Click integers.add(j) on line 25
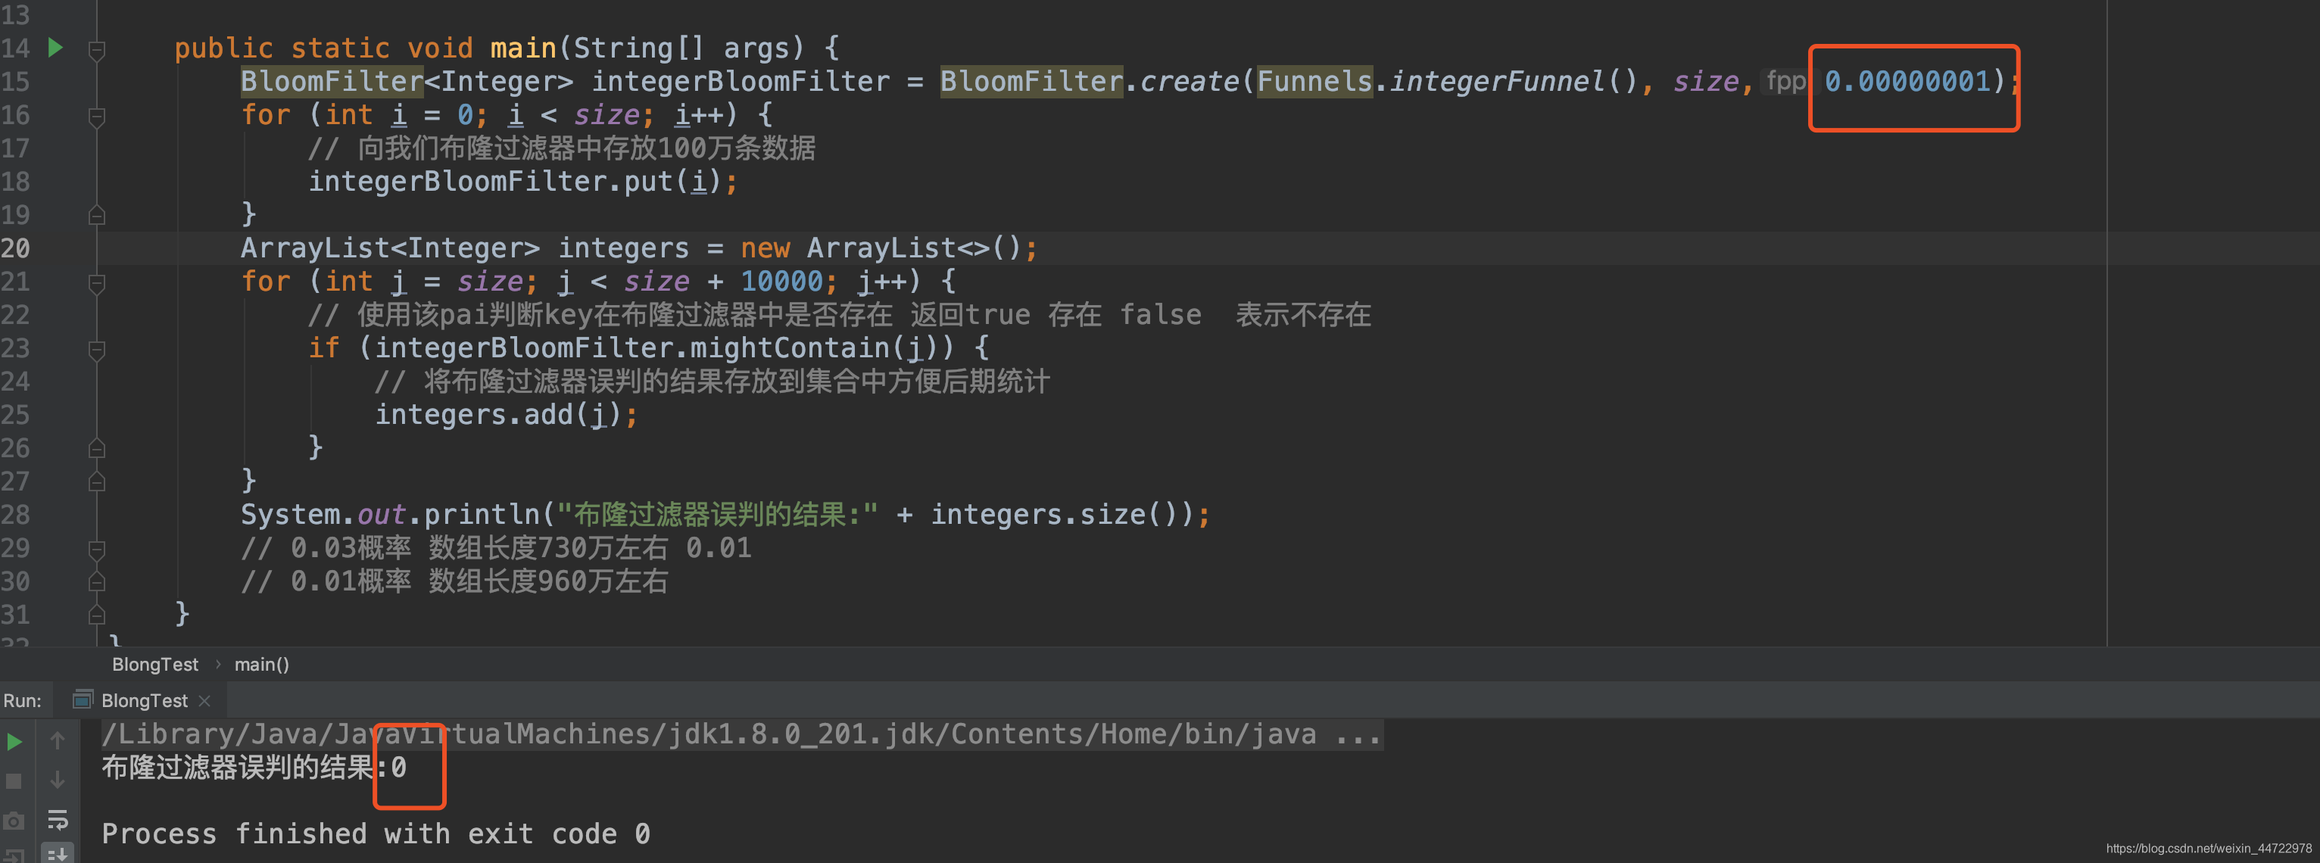The height and width of the screenshot is (863, 2320). click(x=506, y=414)
